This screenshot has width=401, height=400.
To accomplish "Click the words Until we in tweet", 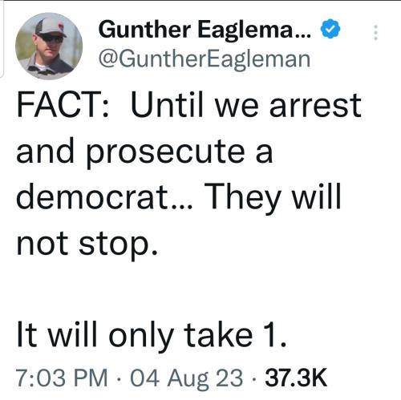I will (x=196, y=105).
